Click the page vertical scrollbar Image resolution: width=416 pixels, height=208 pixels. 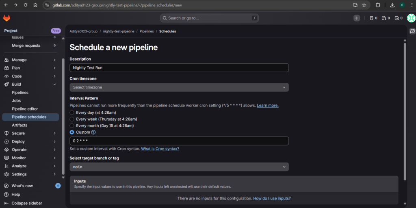pos(405,110)
